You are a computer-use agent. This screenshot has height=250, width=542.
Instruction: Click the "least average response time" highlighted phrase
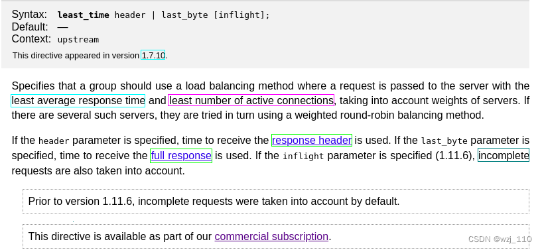pyautogui.click(x=78, y=101)
